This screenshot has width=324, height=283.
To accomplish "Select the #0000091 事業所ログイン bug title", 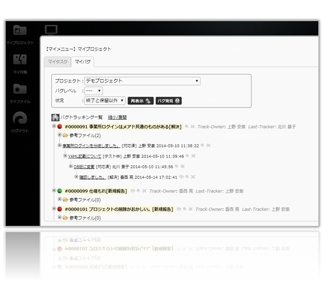I will [x=123, y=127].
